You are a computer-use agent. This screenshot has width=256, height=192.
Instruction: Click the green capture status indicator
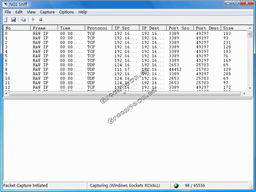coord(176,185)
